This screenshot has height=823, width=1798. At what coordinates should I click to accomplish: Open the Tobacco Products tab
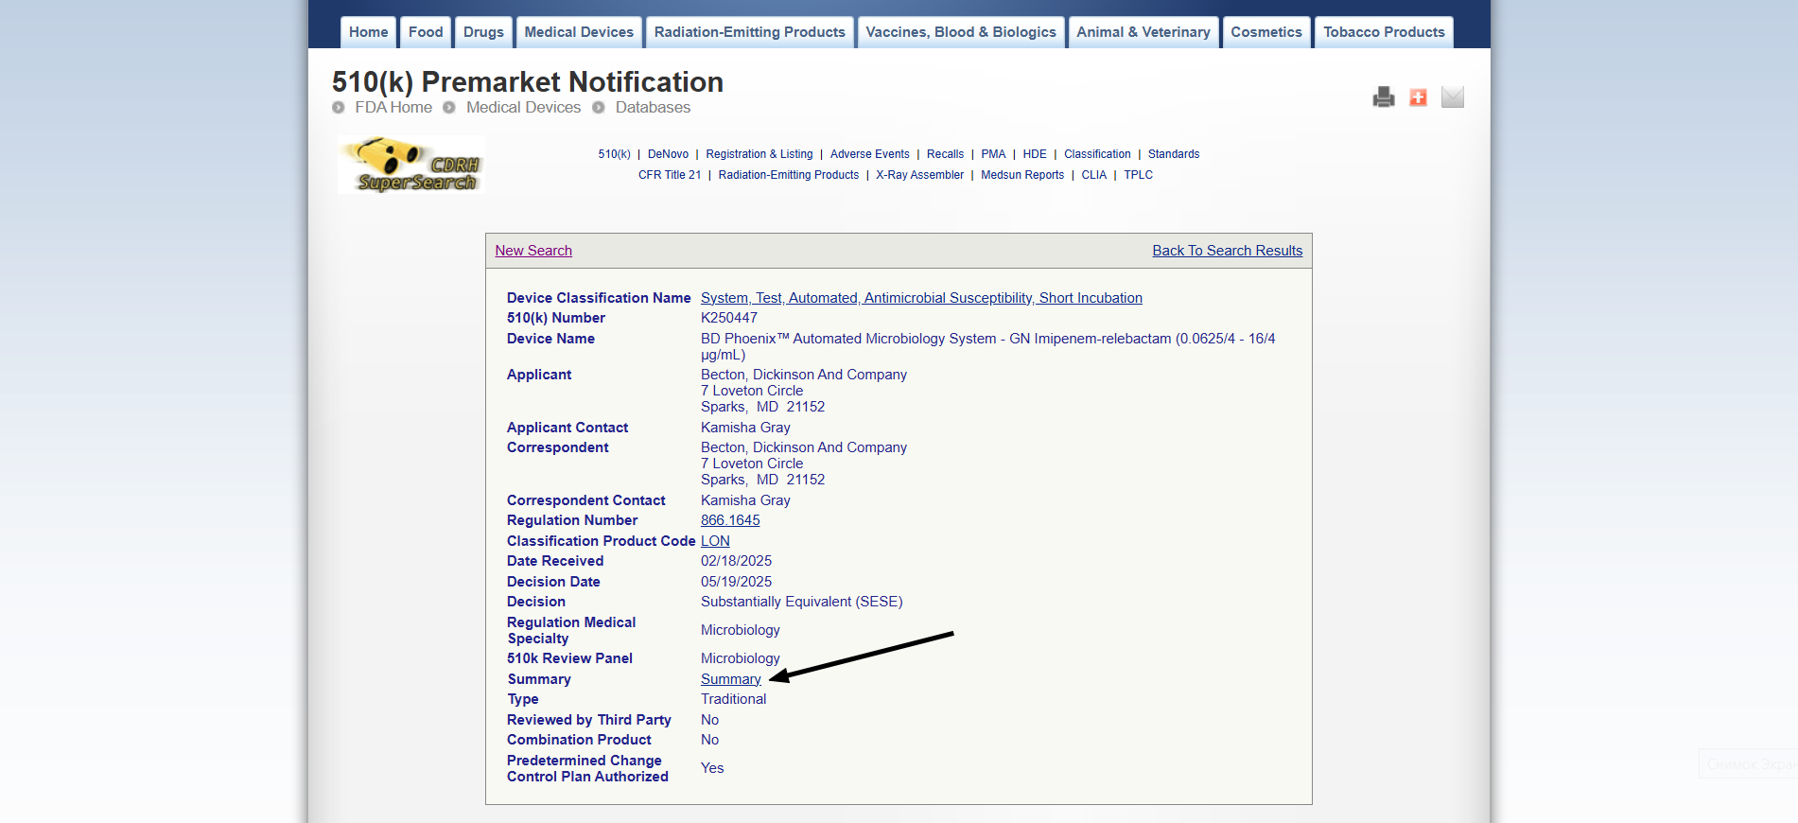pyautogui.click(x=1384, y=32)
